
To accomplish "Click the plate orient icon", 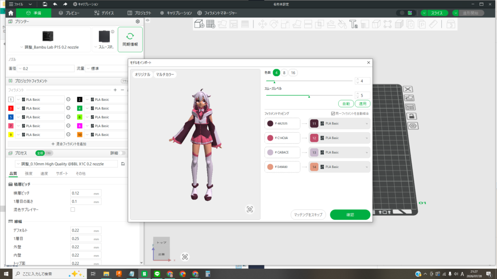I will [409, 98].
